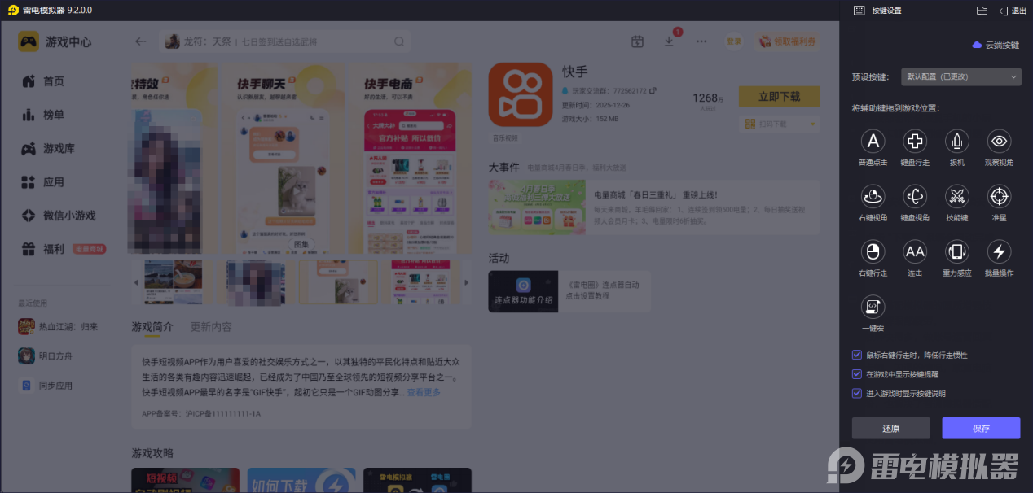Image resolution: width=1033 pixels, height=493 pixels.
Task: Expand the 预设按键 preset dropdown
Action: tap(961, 77)
